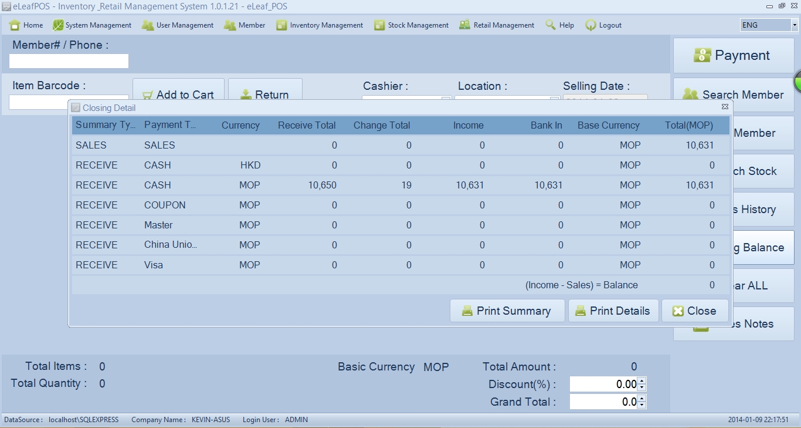Click the Search Member button
This screenshot has width=801, height=428.
point(733,95)
